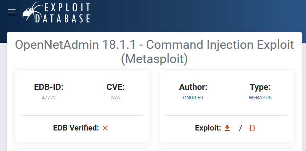Open the WEBAPPS type link

(x=260, y=98)
